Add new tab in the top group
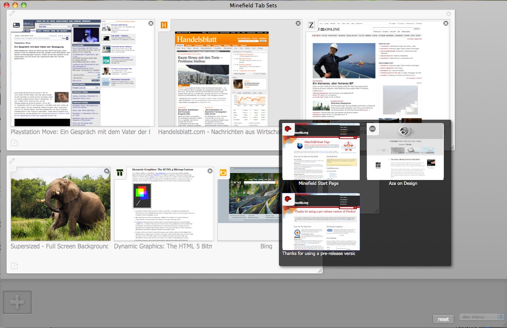 [x=14, y=143]
